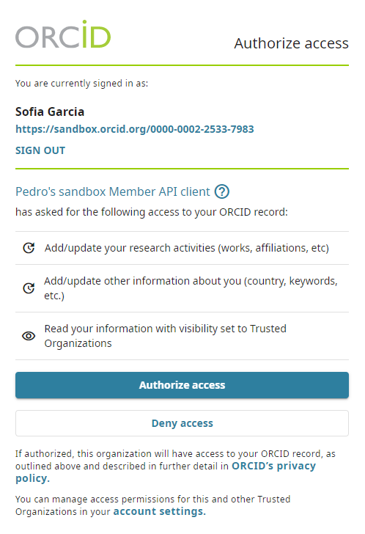The image size is (365, 534).
Task: Go to account settings link
Action: click(x=160, y=511)
